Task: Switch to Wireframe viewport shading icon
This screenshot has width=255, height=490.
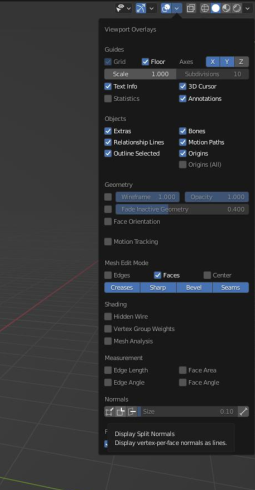Action: point(205,8)
